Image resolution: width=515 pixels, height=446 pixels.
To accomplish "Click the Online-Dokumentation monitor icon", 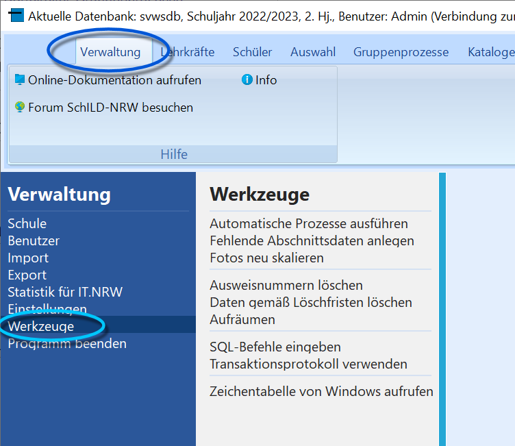I will pos(20,79).
